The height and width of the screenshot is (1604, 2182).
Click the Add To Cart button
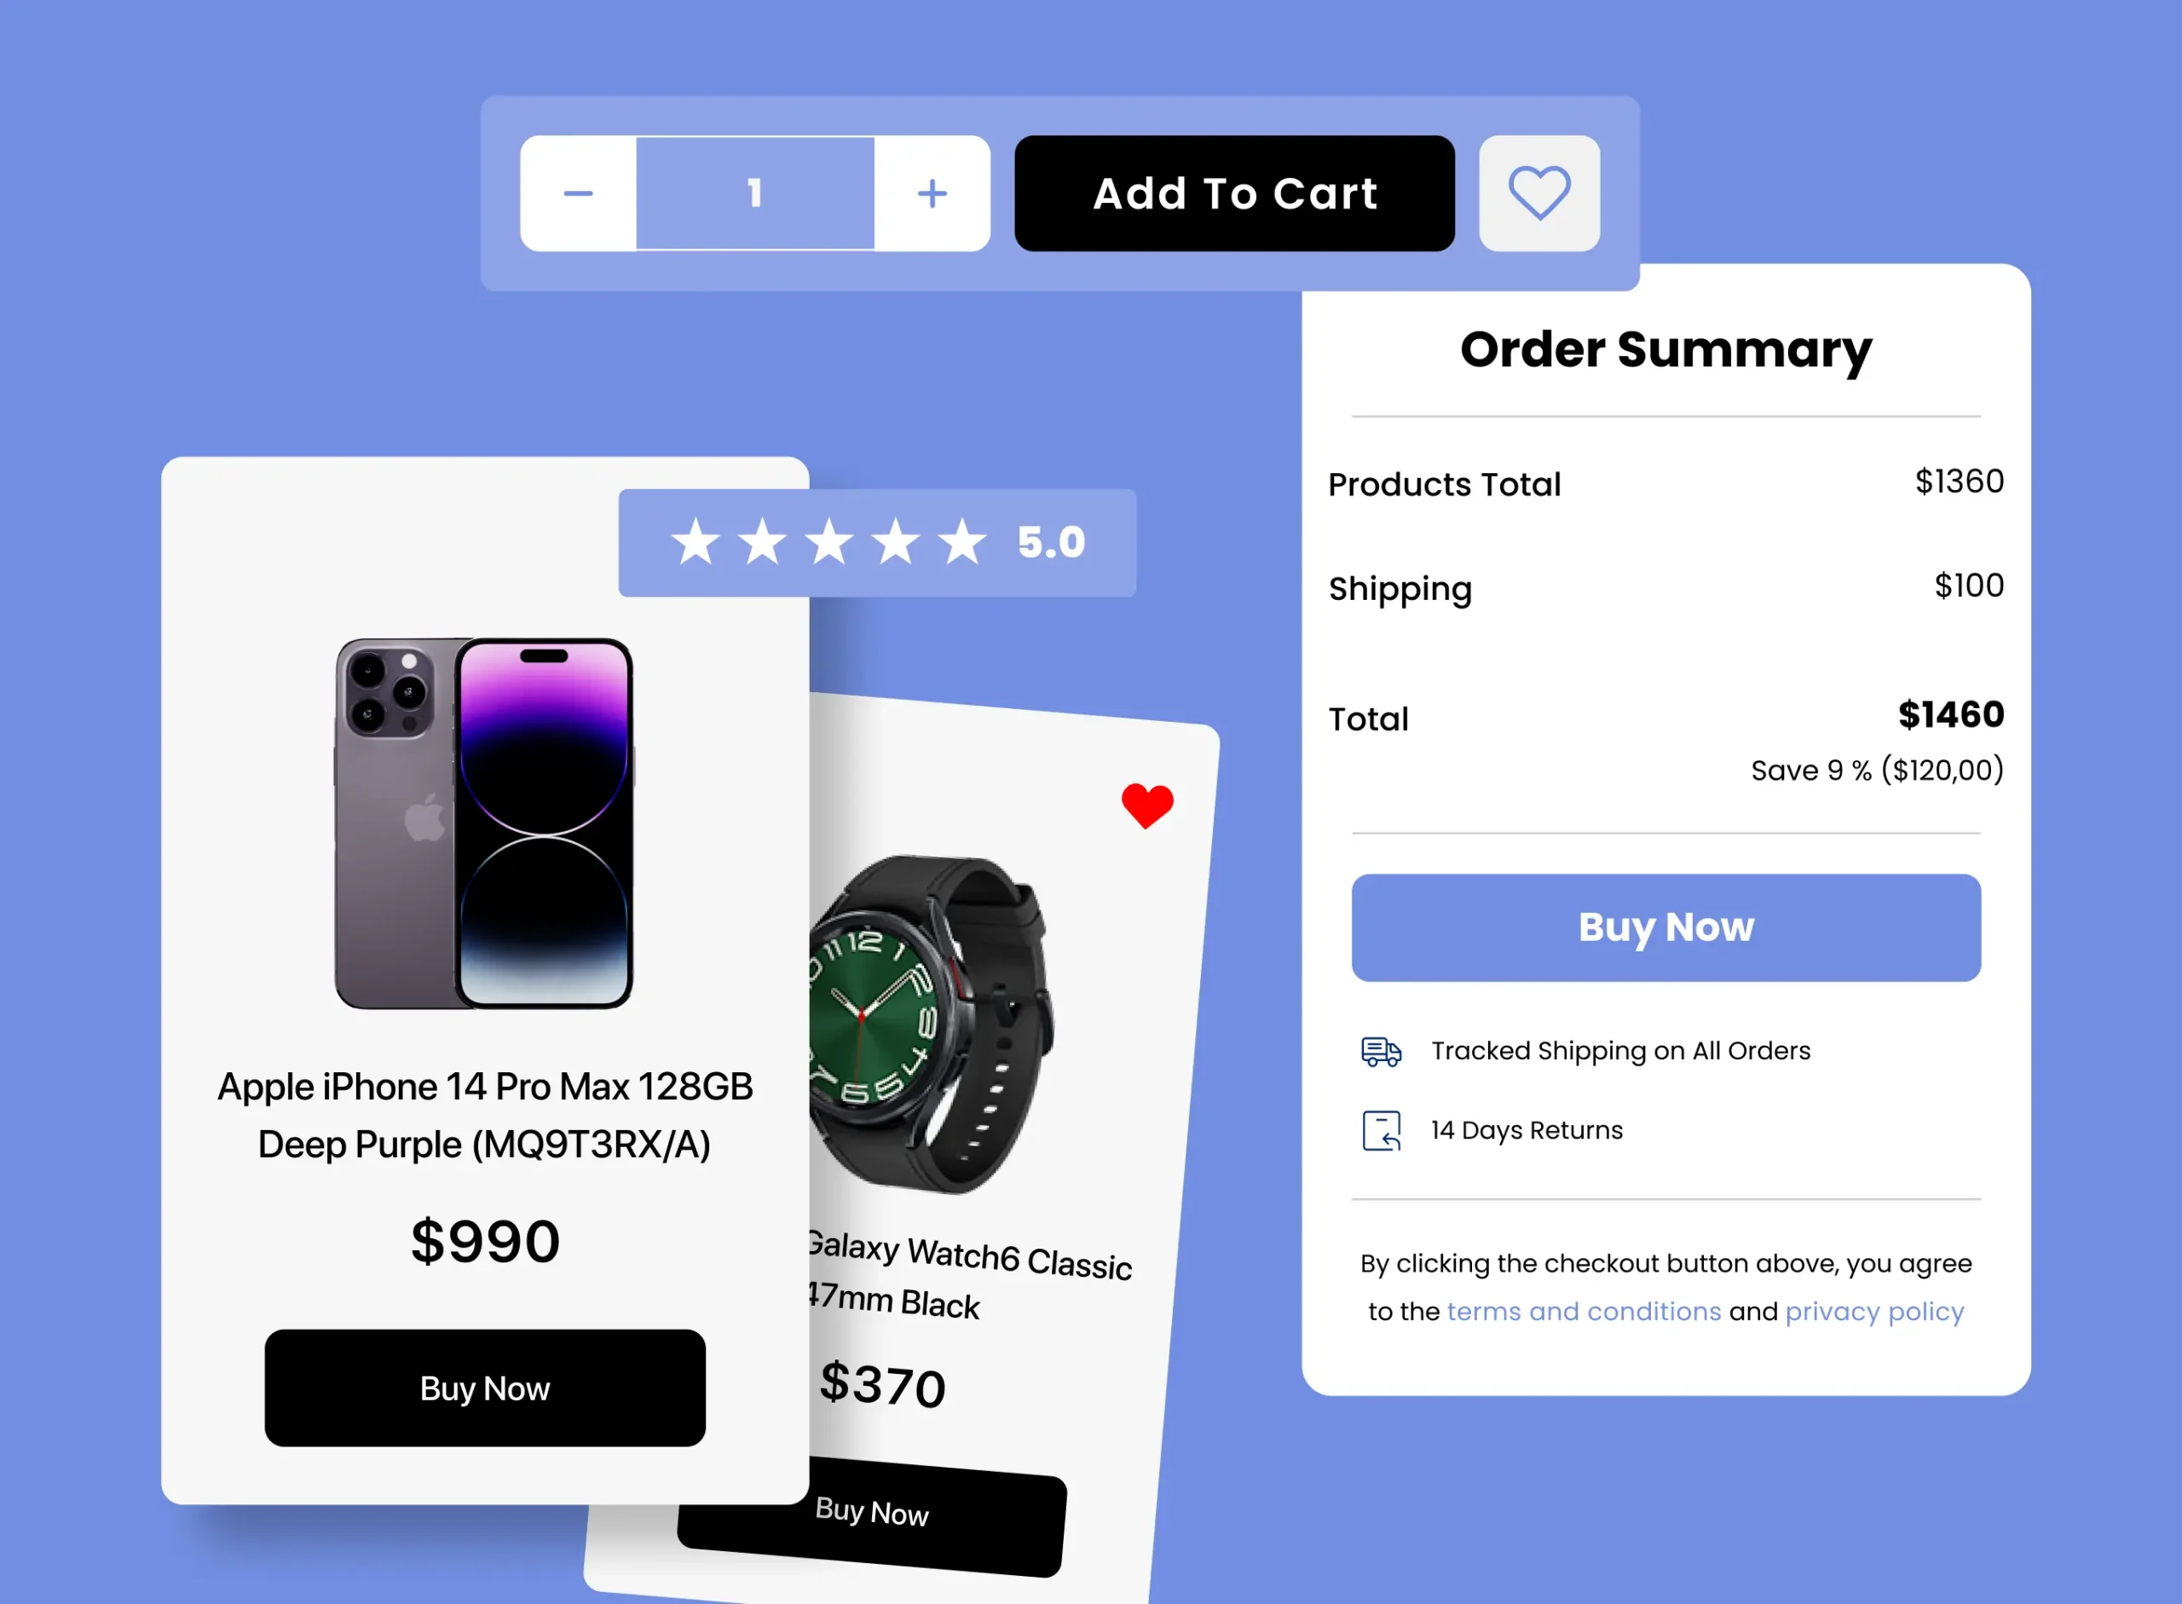(x=1234, y=193)
